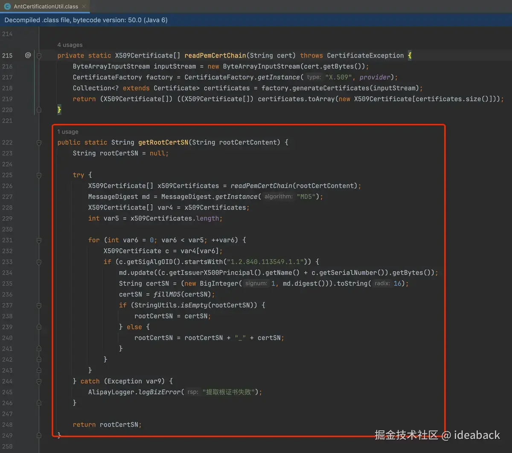Collapse the readPemCertChain method at line 215
Viewport: 512px width, 453px height.
[39, 55]
